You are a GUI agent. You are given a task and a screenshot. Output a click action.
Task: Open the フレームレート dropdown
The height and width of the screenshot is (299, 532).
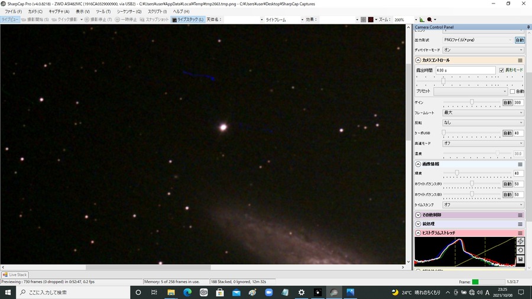(x=483, y=112)
